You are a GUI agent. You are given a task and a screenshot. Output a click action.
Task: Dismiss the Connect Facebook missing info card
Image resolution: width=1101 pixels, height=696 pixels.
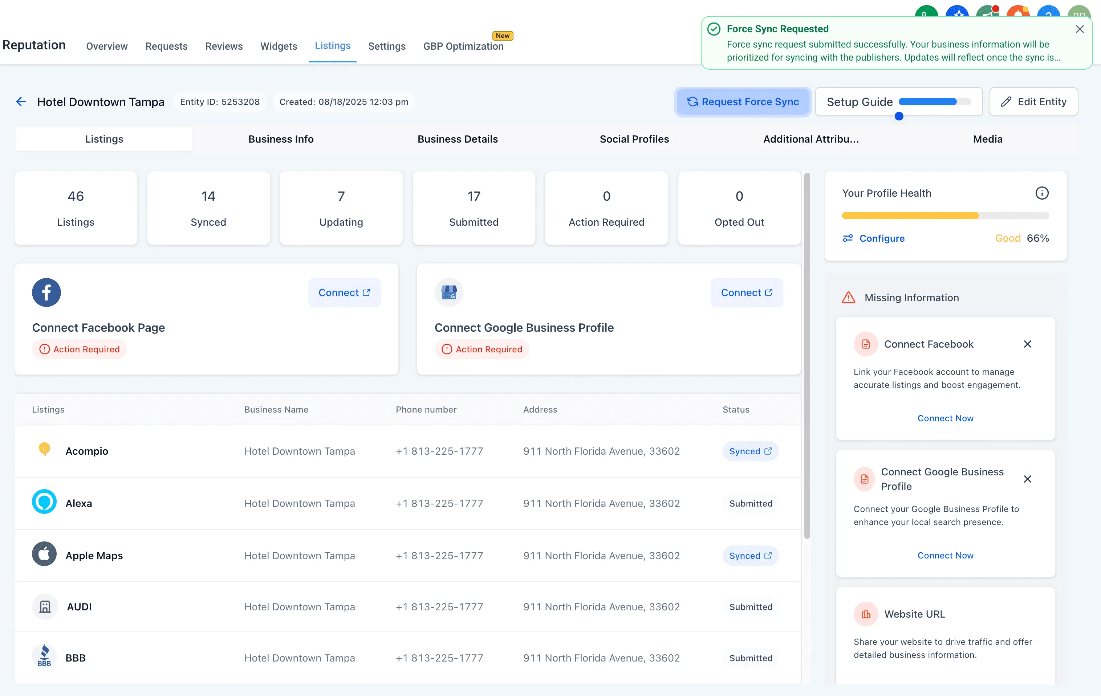point(1027,344)
